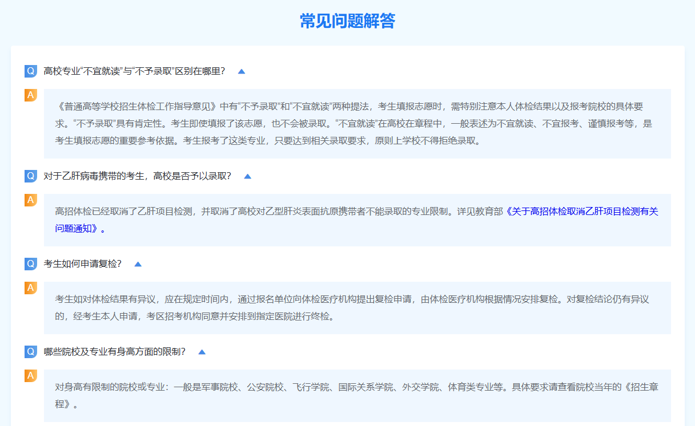Click the orange A icon for the 对身高有限制的院校或专业 answer

coord(31,376)
